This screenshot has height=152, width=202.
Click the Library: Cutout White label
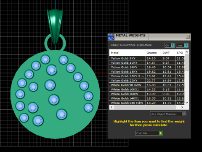(x=131, y=45)
